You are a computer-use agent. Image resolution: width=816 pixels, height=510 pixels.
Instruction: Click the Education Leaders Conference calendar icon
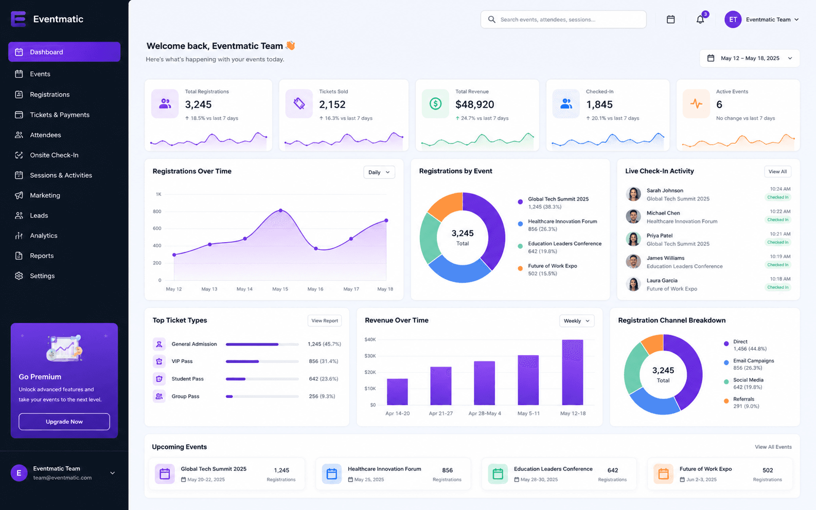tap(498, 474)
